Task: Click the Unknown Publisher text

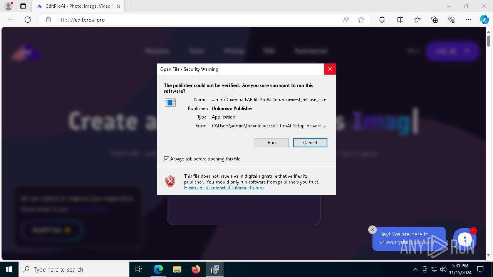Action: click(232, 108)
